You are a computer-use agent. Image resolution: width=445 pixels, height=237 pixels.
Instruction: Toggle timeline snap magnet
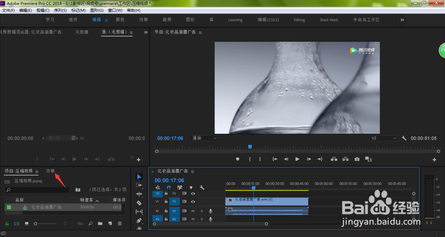click(x=169, y=188)
